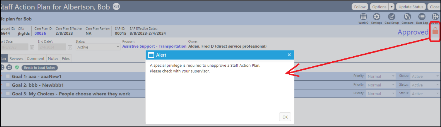Open the Work Q icon

pyautogui.click(x=363, y=17)
